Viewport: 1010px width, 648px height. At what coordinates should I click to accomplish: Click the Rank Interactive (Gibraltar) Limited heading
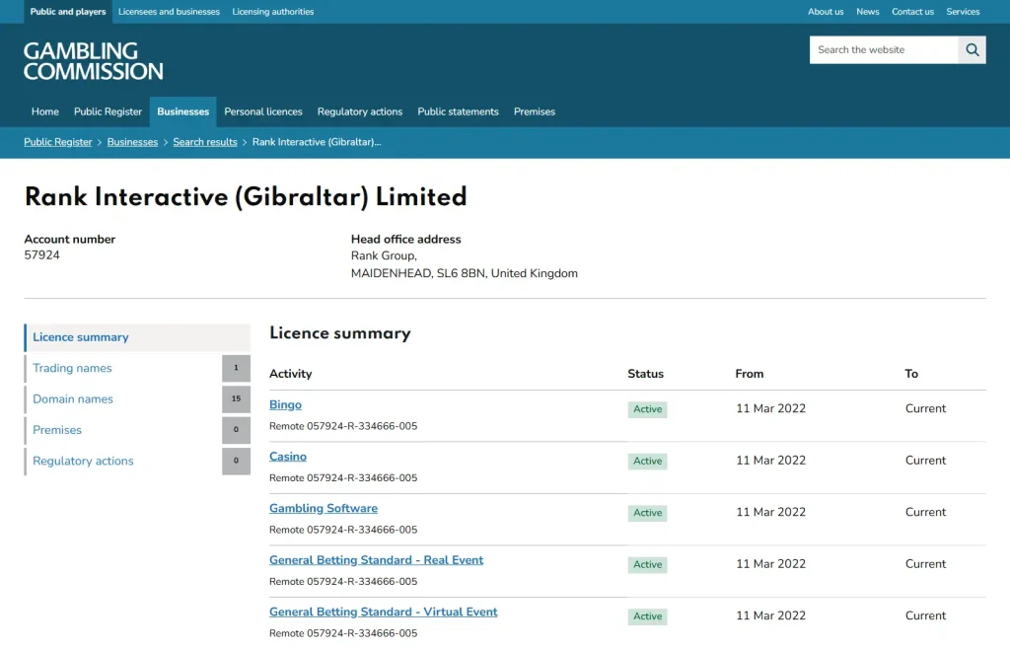[246, 197]
